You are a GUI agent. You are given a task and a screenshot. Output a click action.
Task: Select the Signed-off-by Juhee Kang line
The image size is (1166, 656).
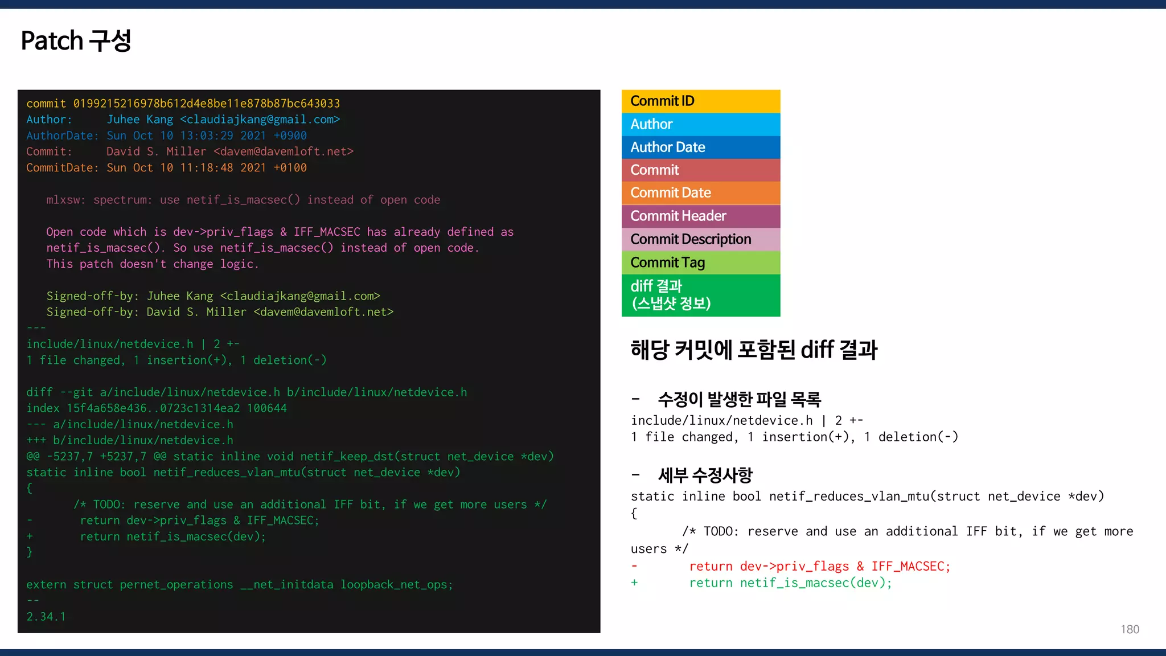pyautogui.click(x=213, y=296)
